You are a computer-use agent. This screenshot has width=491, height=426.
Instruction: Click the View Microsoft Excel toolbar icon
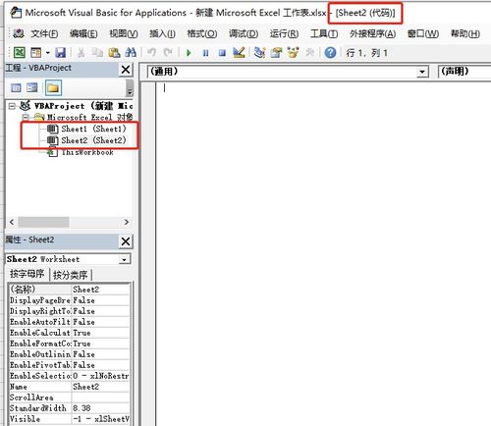tap(19, 52)
